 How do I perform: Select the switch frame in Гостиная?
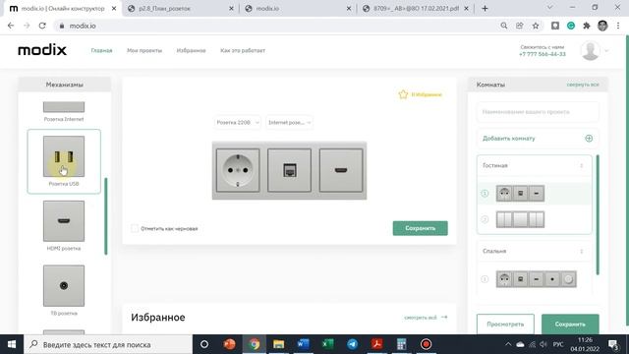tap(520, 219)
